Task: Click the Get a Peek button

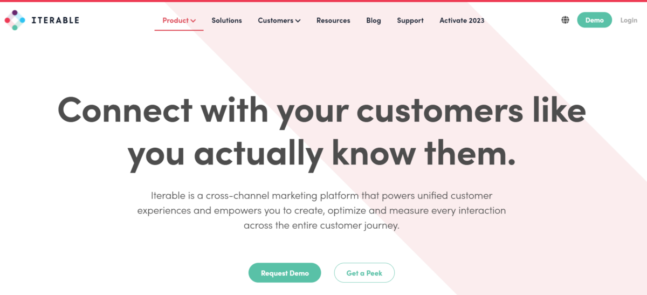Action: coord(364,273)
